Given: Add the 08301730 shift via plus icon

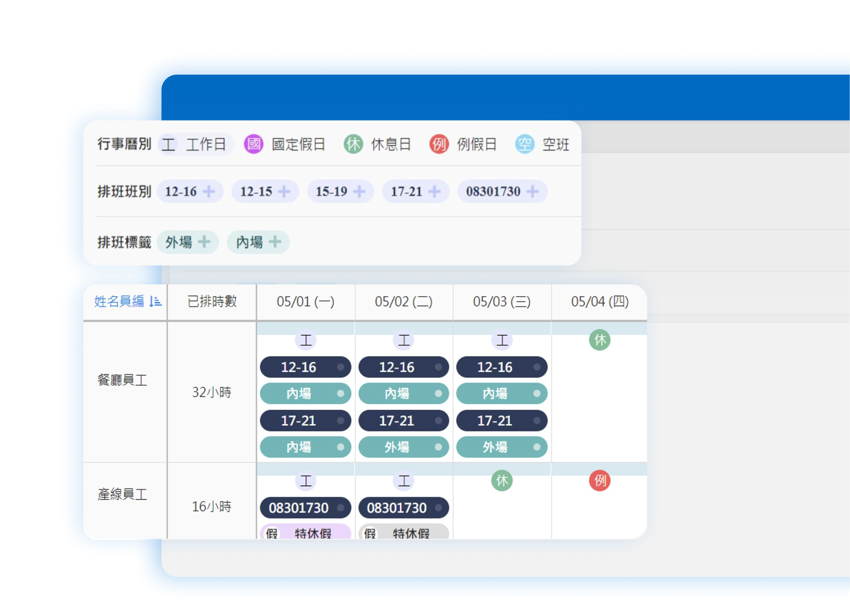Looking at the screenshot, I should click(x=532, y=191).
